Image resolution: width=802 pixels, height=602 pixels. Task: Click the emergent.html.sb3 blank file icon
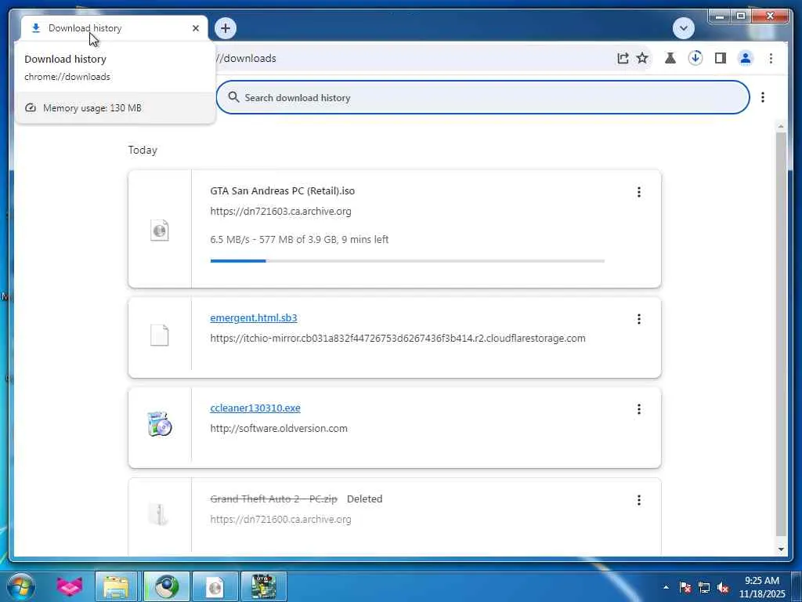pyautogui.click(x=160, y=335)
